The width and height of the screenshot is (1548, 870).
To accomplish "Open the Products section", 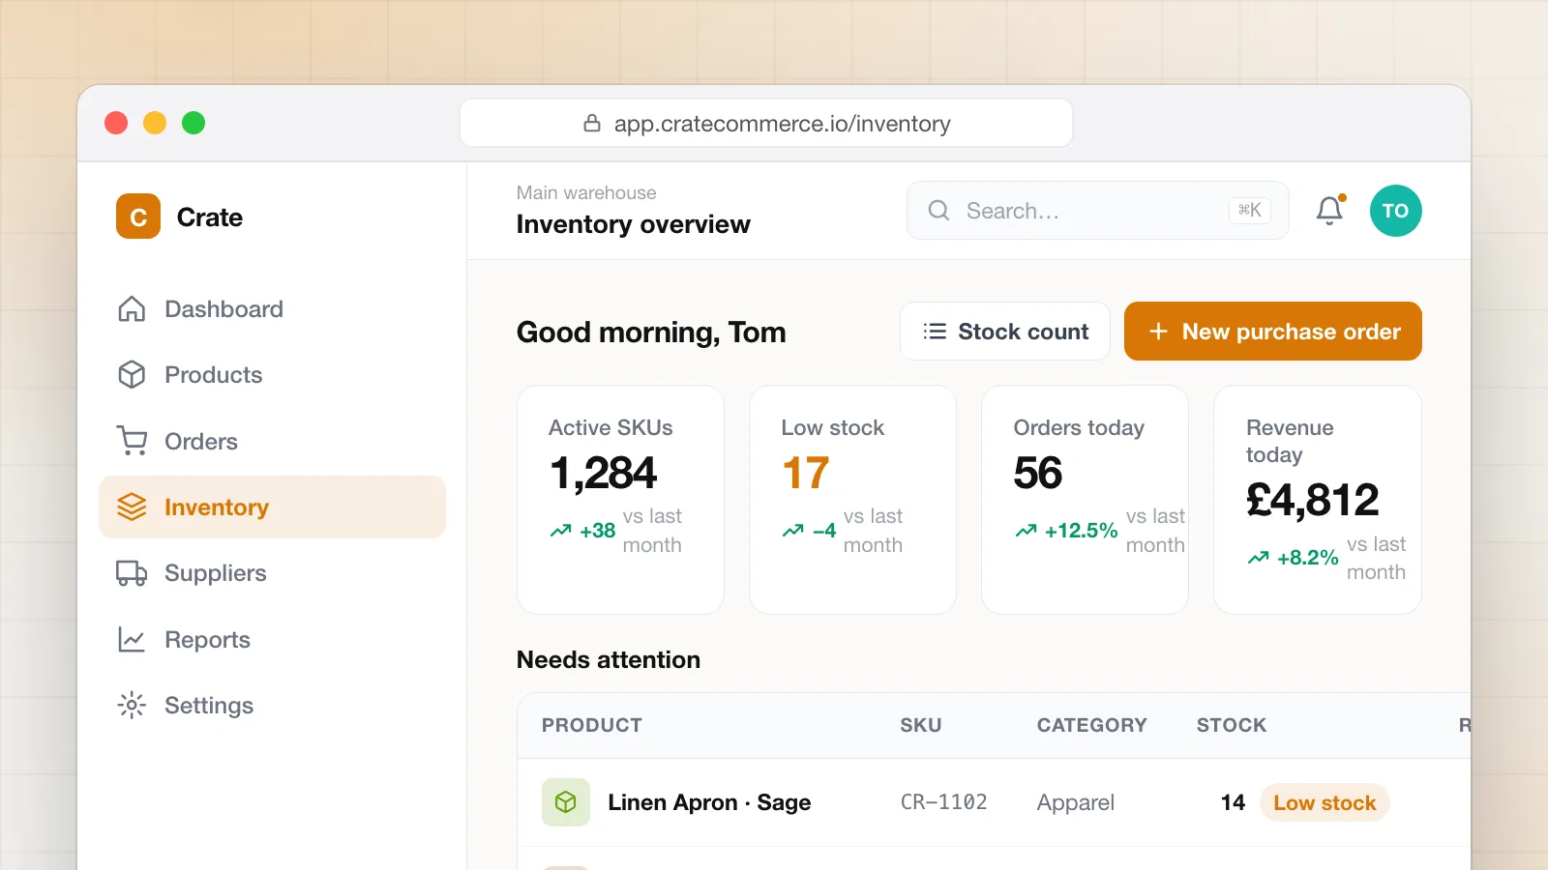I will (x=272, y=375).
